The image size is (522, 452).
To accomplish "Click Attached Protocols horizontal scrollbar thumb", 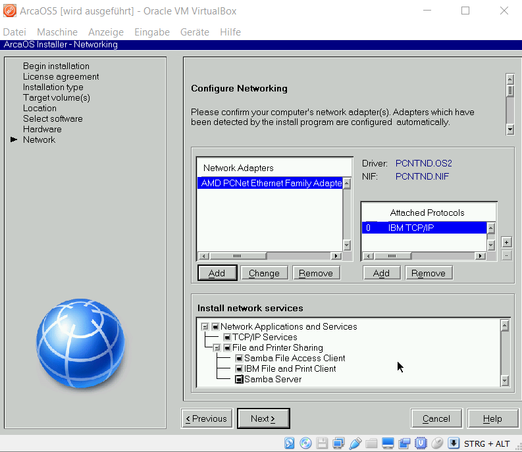I will 392,256.
